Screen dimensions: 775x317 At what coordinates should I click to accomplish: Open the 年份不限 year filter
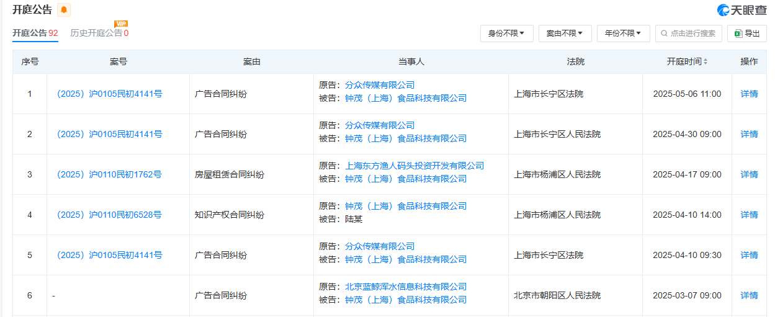[x=623, y=33]
